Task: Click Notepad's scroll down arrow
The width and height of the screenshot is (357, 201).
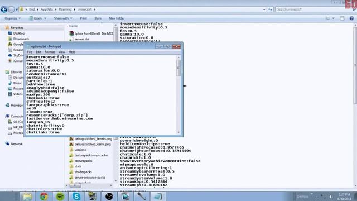Action: [178, 132]
